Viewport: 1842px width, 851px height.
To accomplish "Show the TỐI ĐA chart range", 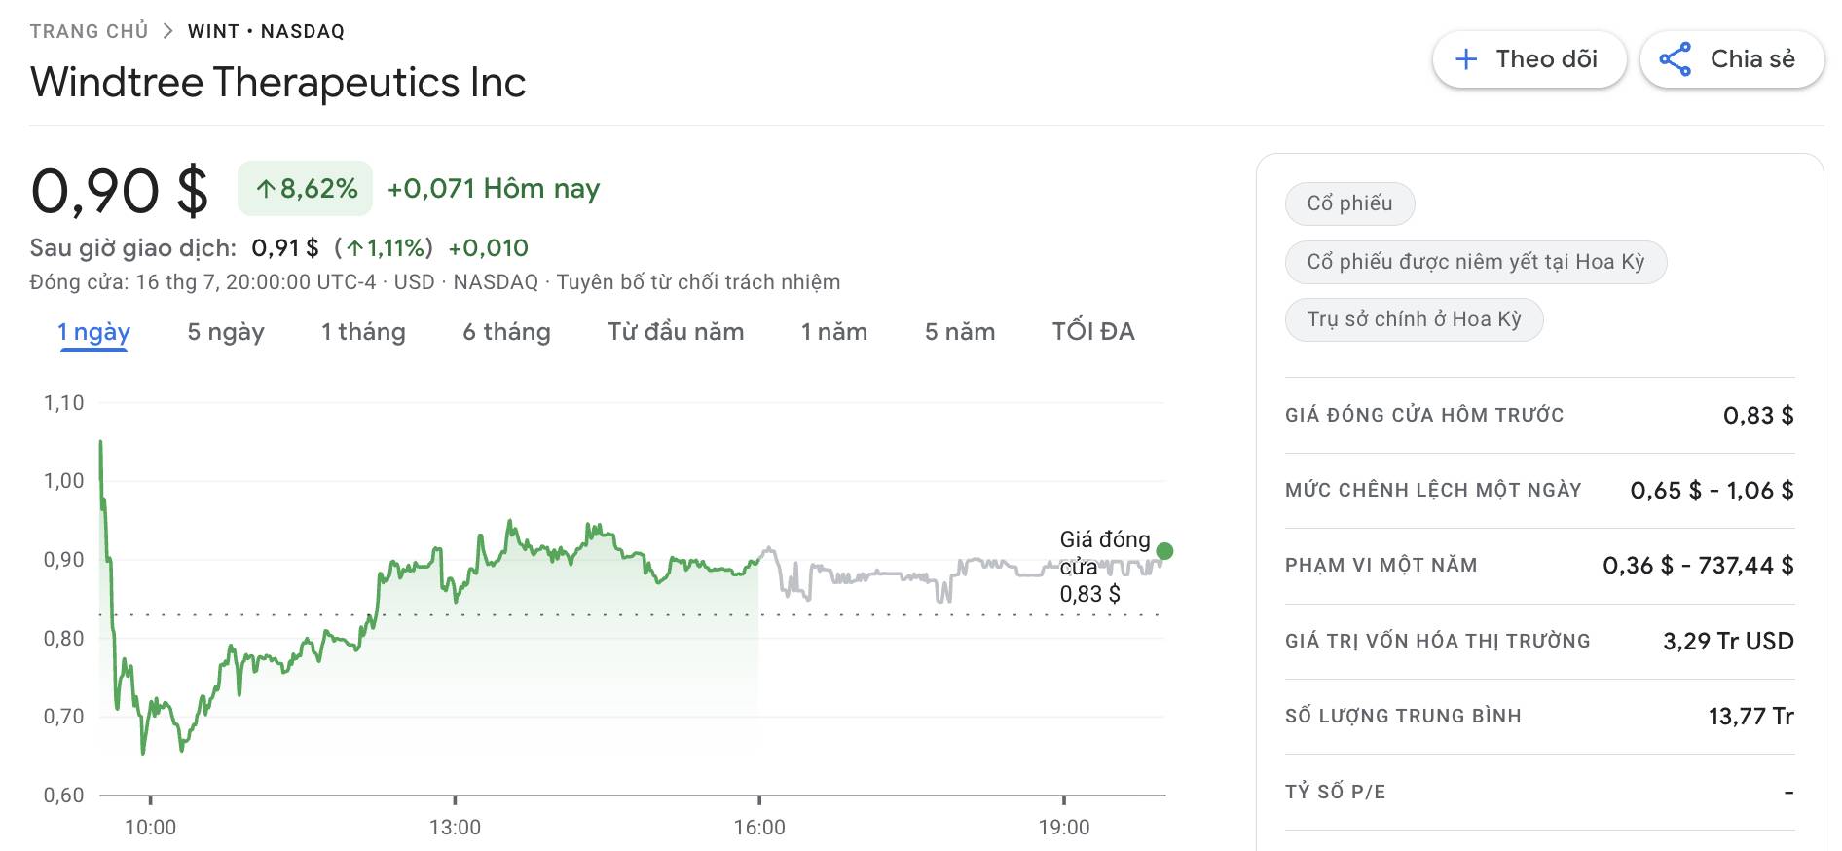I will pos(1093,332).
